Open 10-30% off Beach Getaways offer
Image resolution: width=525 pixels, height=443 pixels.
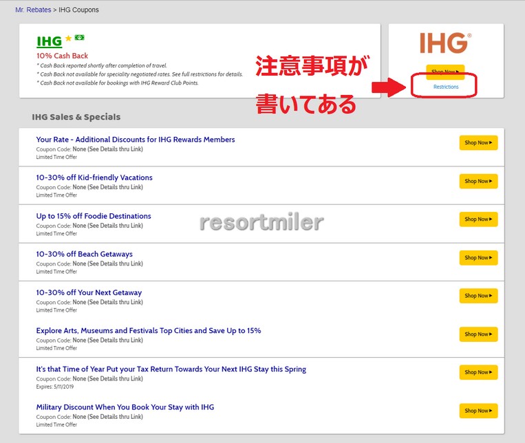click(85, 254)
